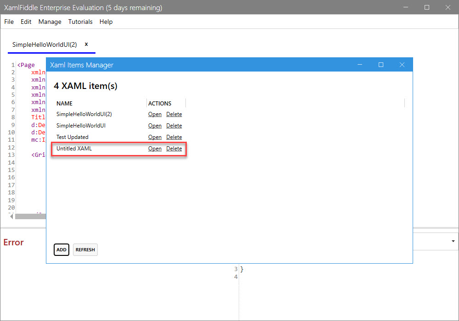Click the NAME column header
Viewport: 459px width, 321px height.
point(64,104)
